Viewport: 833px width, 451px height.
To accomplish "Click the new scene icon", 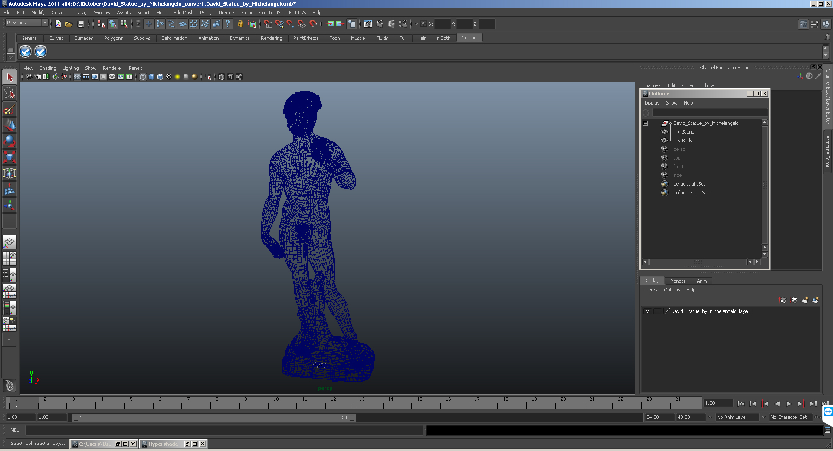I will click(58, 24).
